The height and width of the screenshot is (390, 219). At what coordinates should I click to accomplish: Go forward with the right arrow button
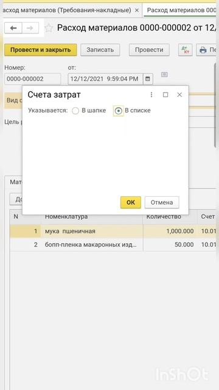pos(30,28)
